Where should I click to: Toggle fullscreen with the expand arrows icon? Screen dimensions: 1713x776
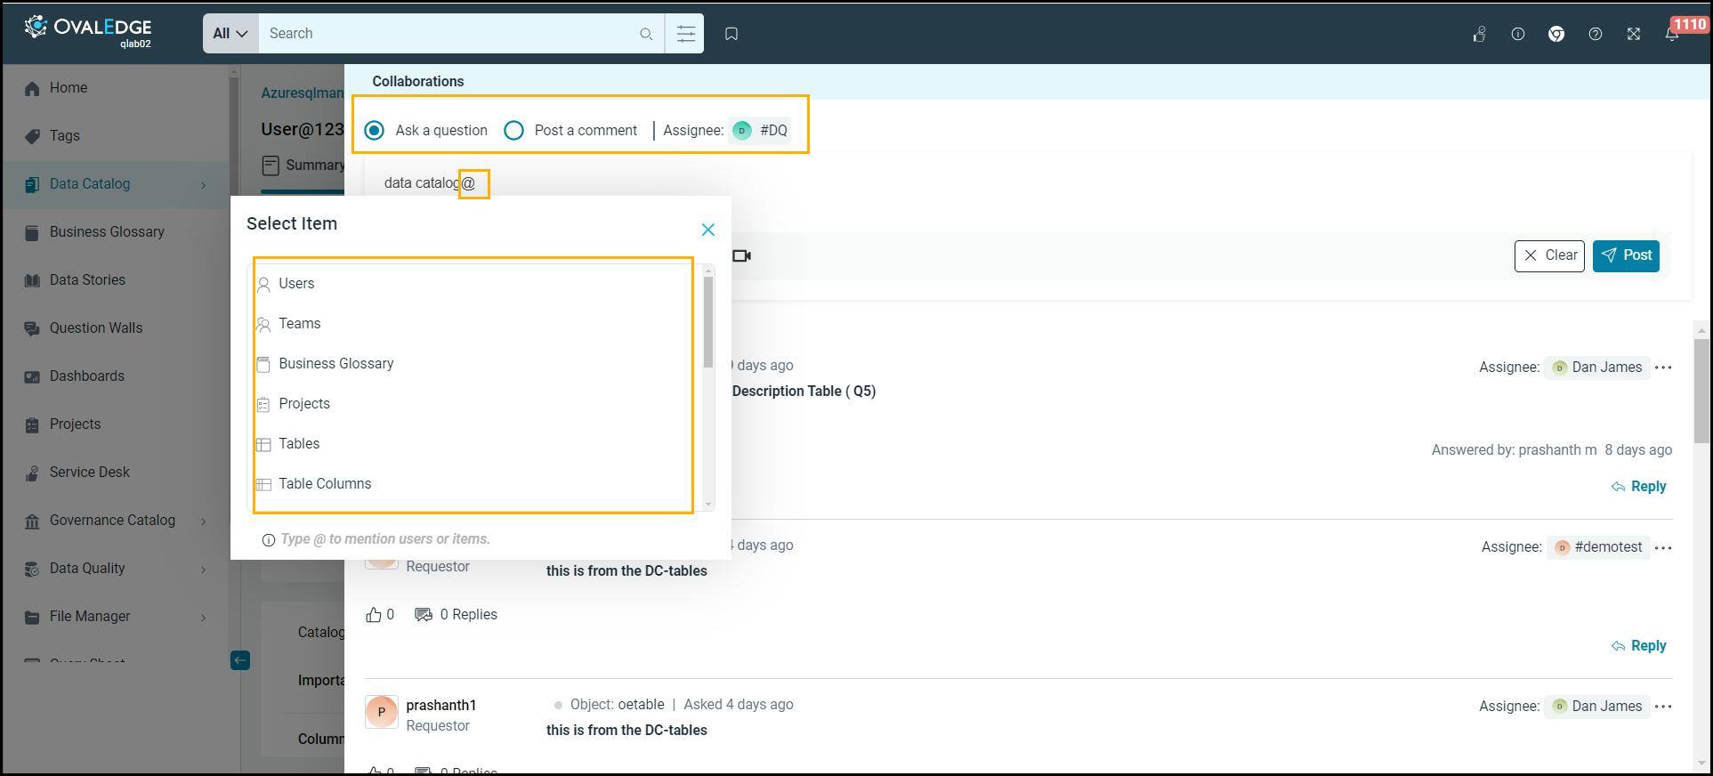click(1634, 34)
